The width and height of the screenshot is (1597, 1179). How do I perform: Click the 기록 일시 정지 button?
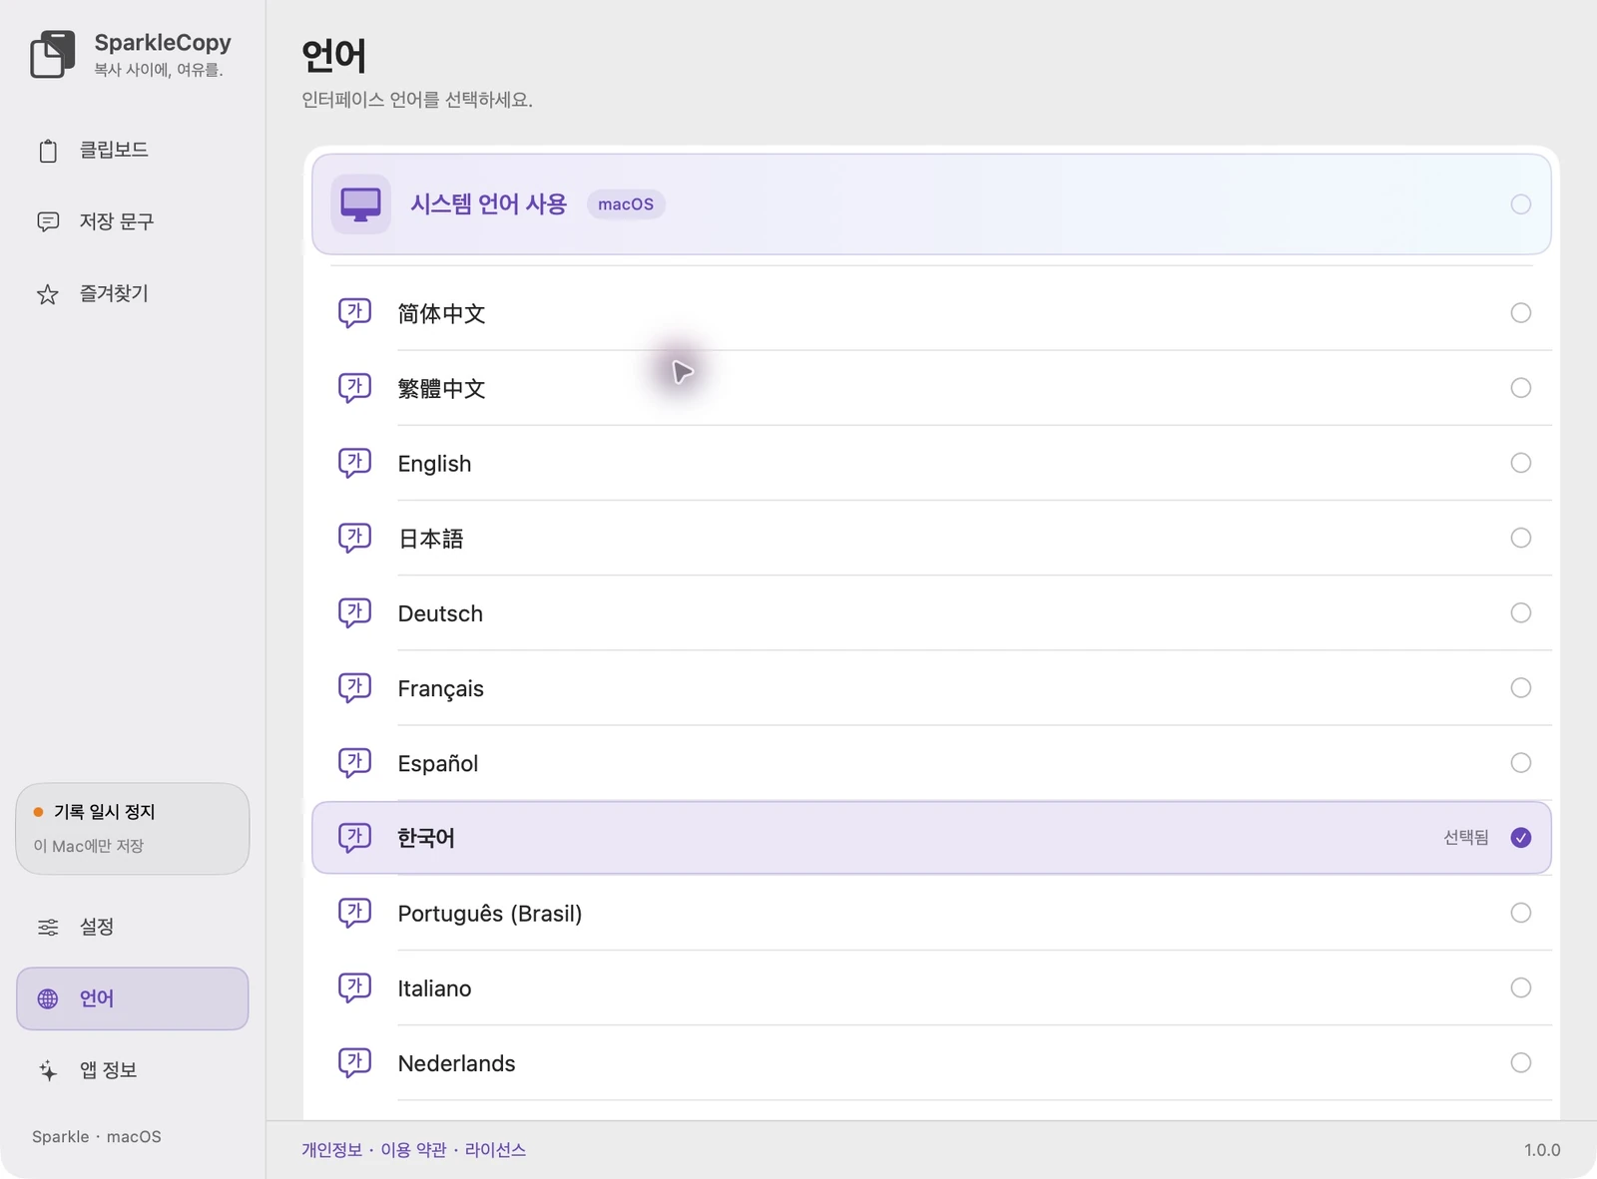132,829
